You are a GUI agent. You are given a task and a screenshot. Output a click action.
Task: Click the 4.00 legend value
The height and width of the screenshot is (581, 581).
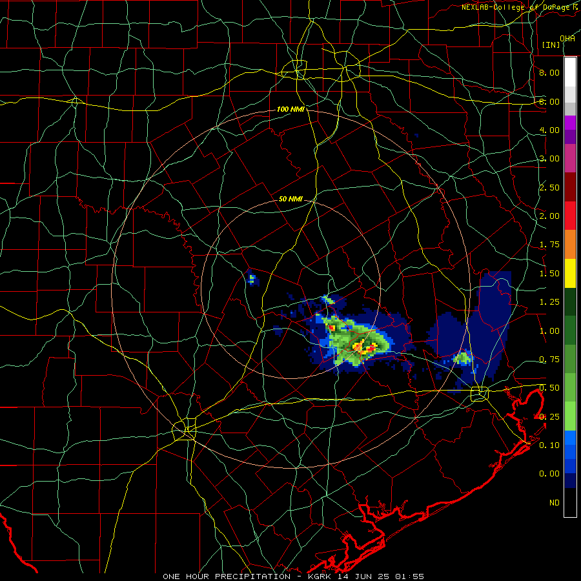549,130
